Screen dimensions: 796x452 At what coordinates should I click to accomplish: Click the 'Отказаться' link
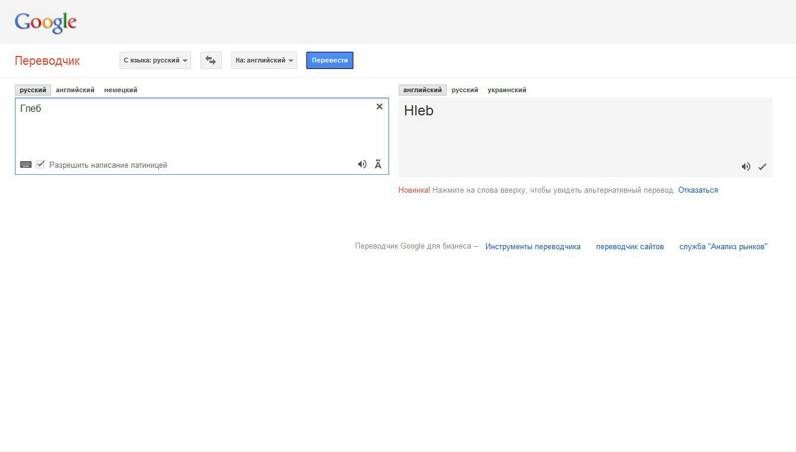698,190
